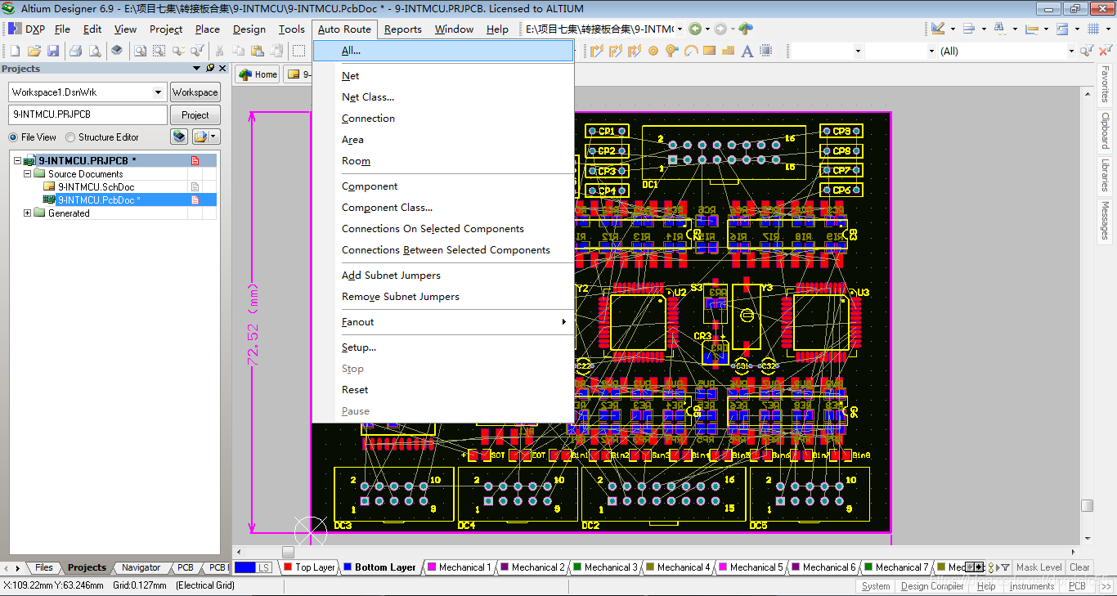Open the (All) filter dropdown
The image size is (1117, 596).
(1071, 51)
